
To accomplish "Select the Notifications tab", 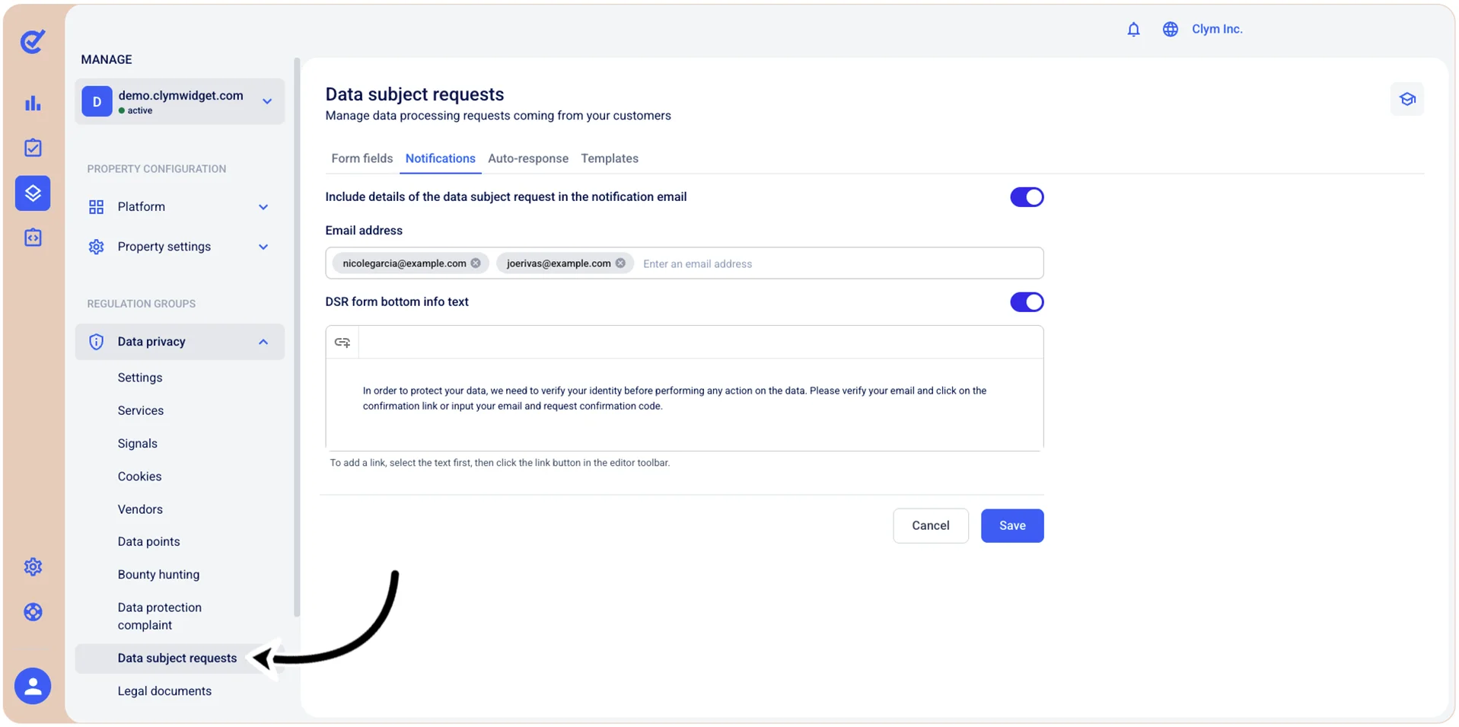I will coord(441,158).
